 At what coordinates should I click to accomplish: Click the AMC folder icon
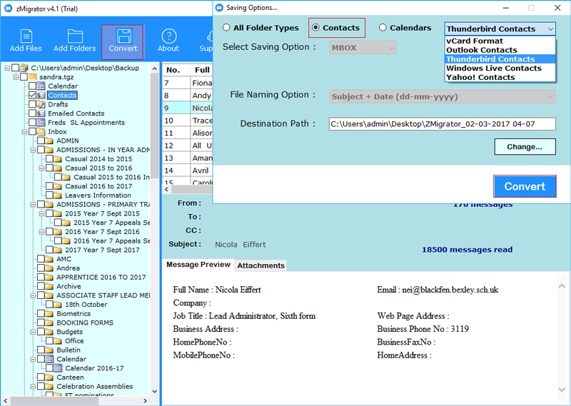pyautogui.click(x=49, y=259)
